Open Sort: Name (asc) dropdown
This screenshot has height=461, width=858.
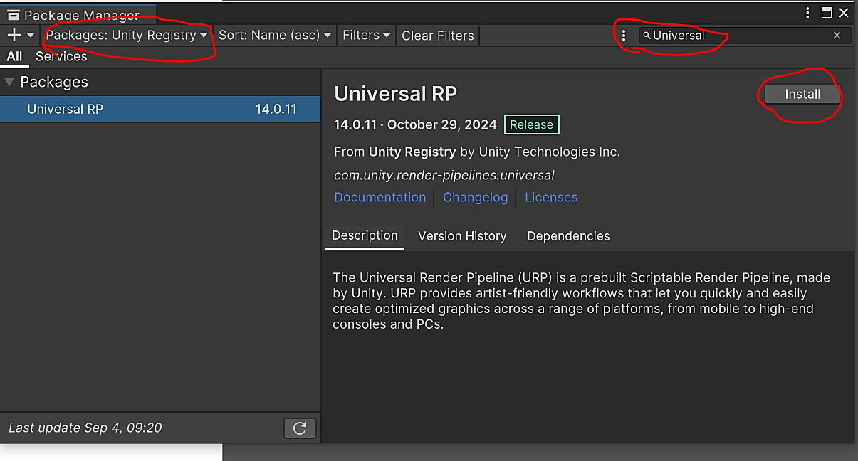tap(275, 35)
